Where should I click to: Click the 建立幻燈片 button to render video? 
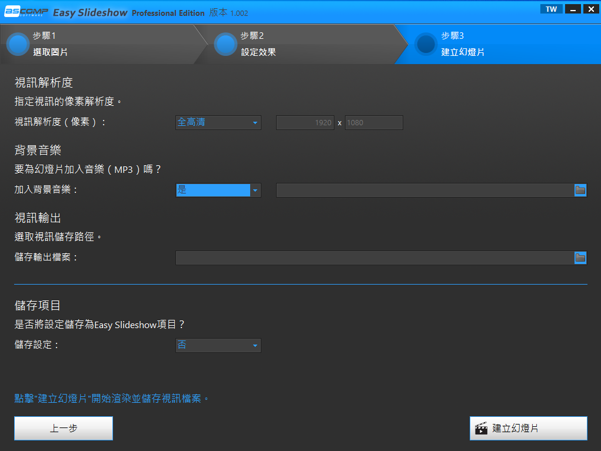(529, 429)
